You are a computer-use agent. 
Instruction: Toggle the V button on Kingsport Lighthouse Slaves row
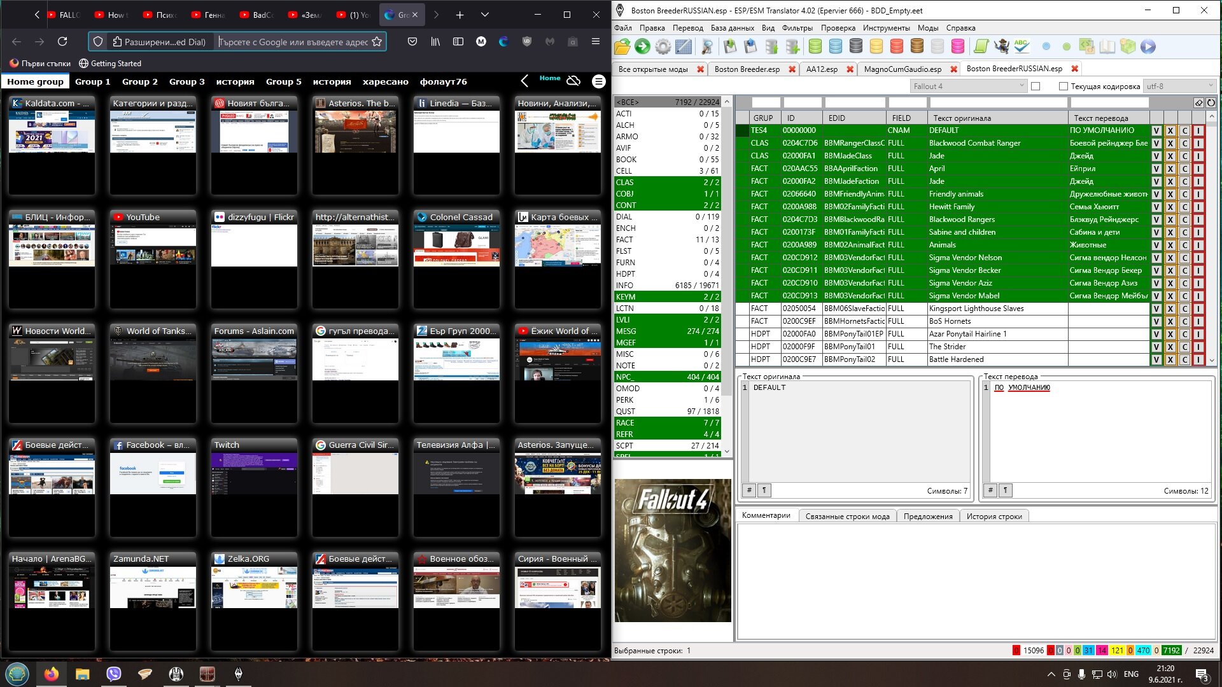(1156, 309)
